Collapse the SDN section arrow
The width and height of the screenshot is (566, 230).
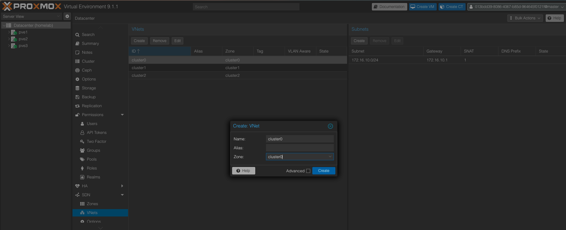coord(122,195)
